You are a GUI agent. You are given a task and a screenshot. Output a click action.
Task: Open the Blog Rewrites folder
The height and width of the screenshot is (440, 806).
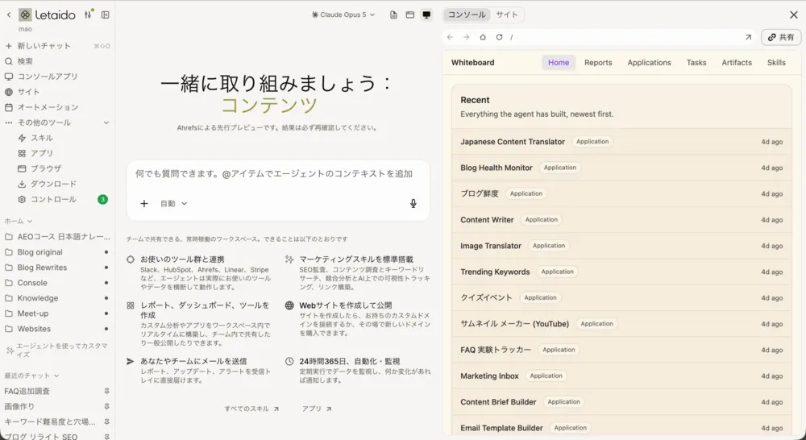[x=57, y=268]
